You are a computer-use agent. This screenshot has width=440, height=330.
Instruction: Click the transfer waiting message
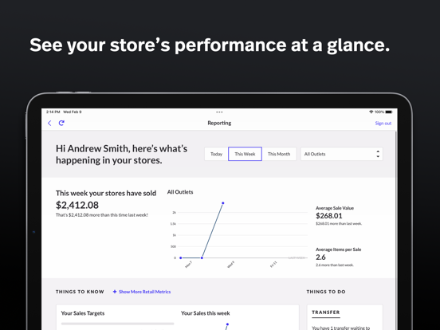coord(340,328)
